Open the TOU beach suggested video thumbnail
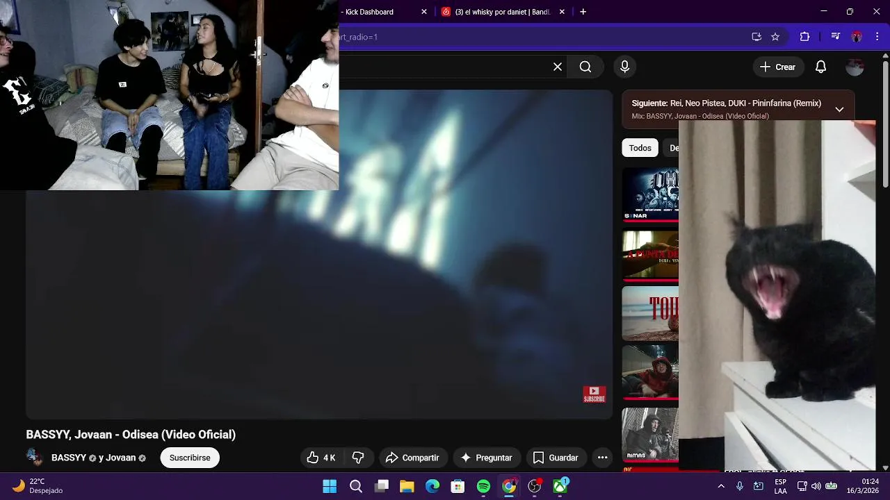Screen dimensions: 890x500 coord(650,313)
